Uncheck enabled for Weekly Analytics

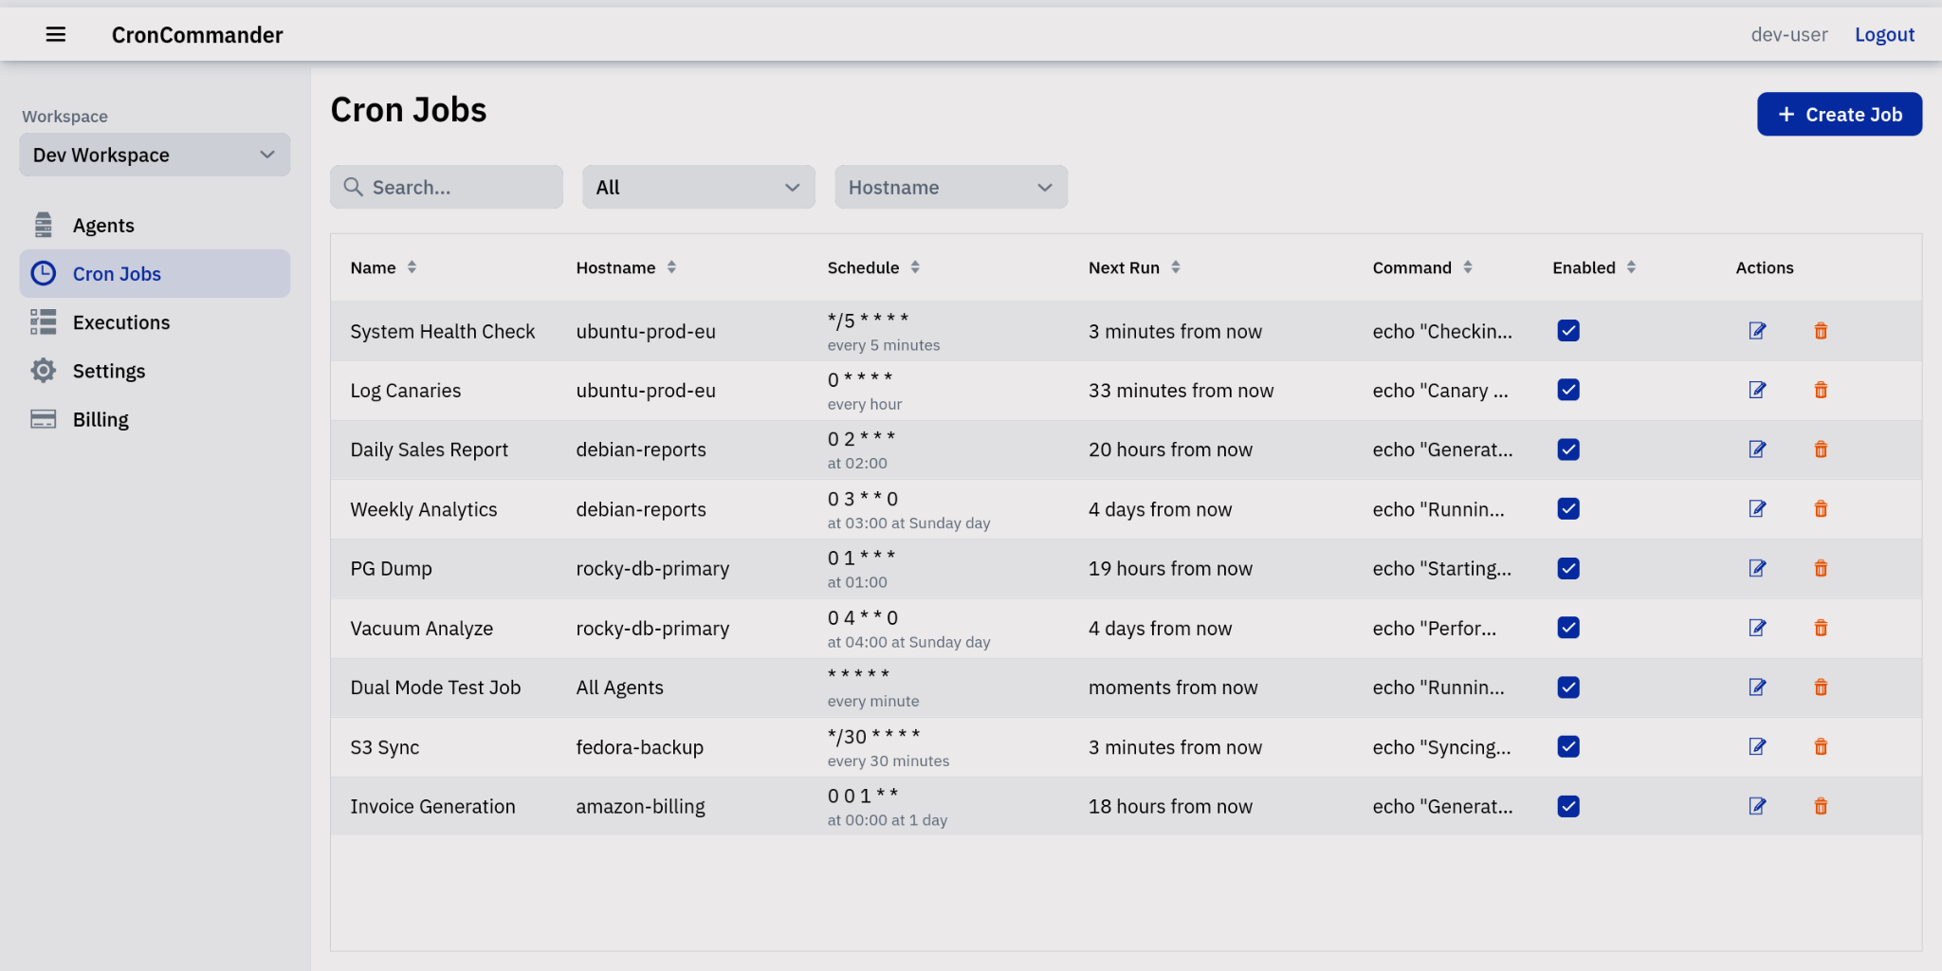[1567, 508]
